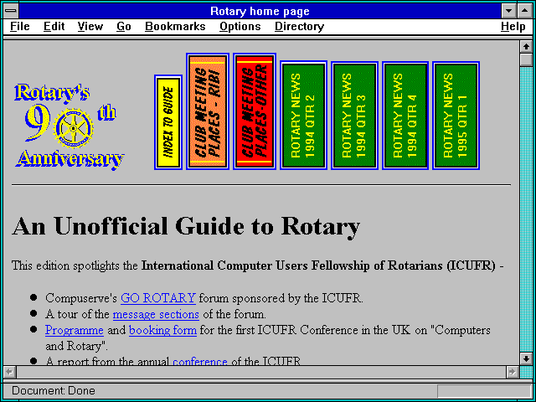Click the Rotary's 90th Anniversary logo
Screen dimensions: 536x402
(70, 126)
